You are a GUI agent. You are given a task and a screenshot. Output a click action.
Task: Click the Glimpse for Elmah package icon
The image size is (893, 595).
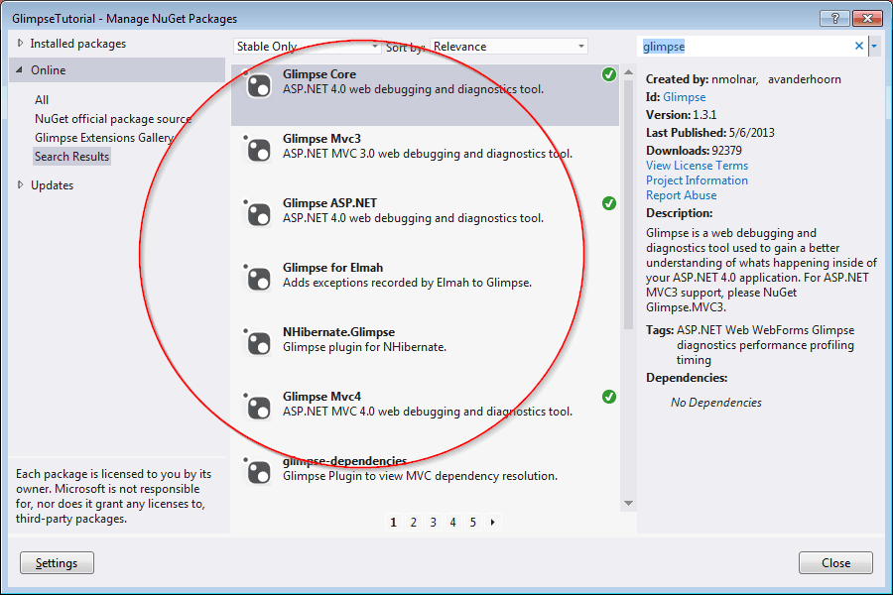point(259,279)
